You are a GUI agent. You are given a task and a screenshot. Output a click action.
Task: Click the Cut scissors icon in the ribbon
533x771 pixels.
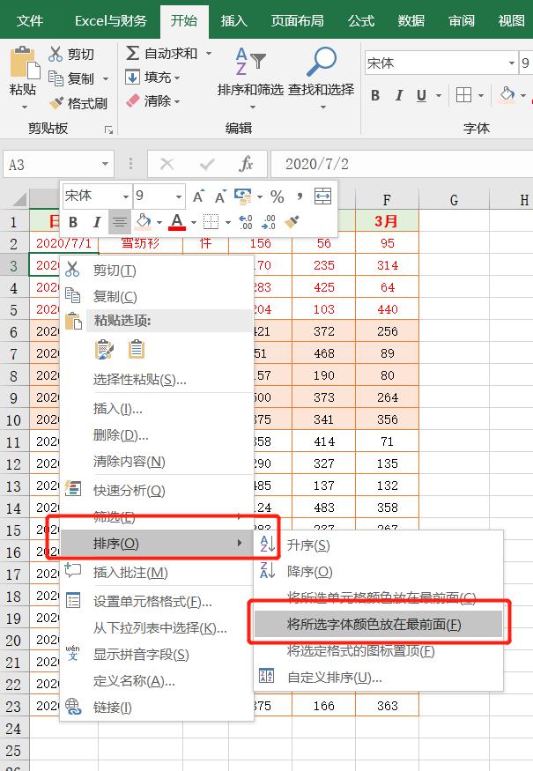point(56,54)
